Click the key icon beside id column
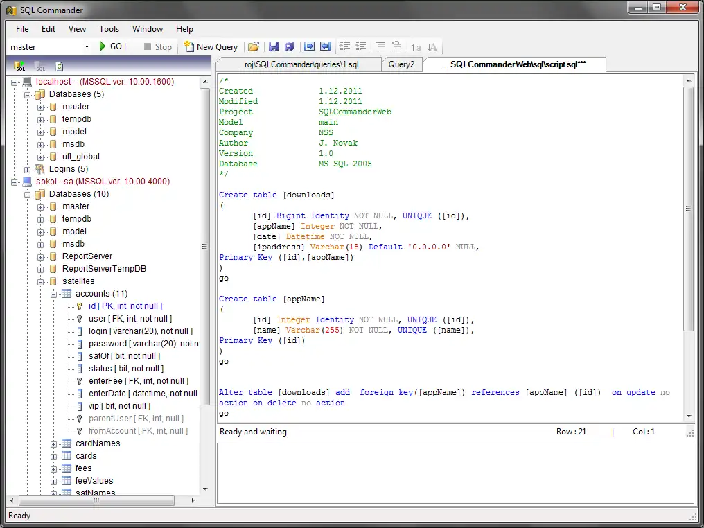704x528 pixels. 80,306
